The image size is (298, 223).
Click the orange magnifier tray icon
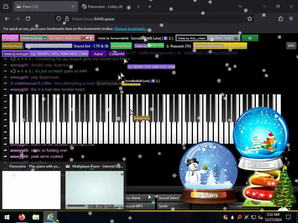click(240, 217)
